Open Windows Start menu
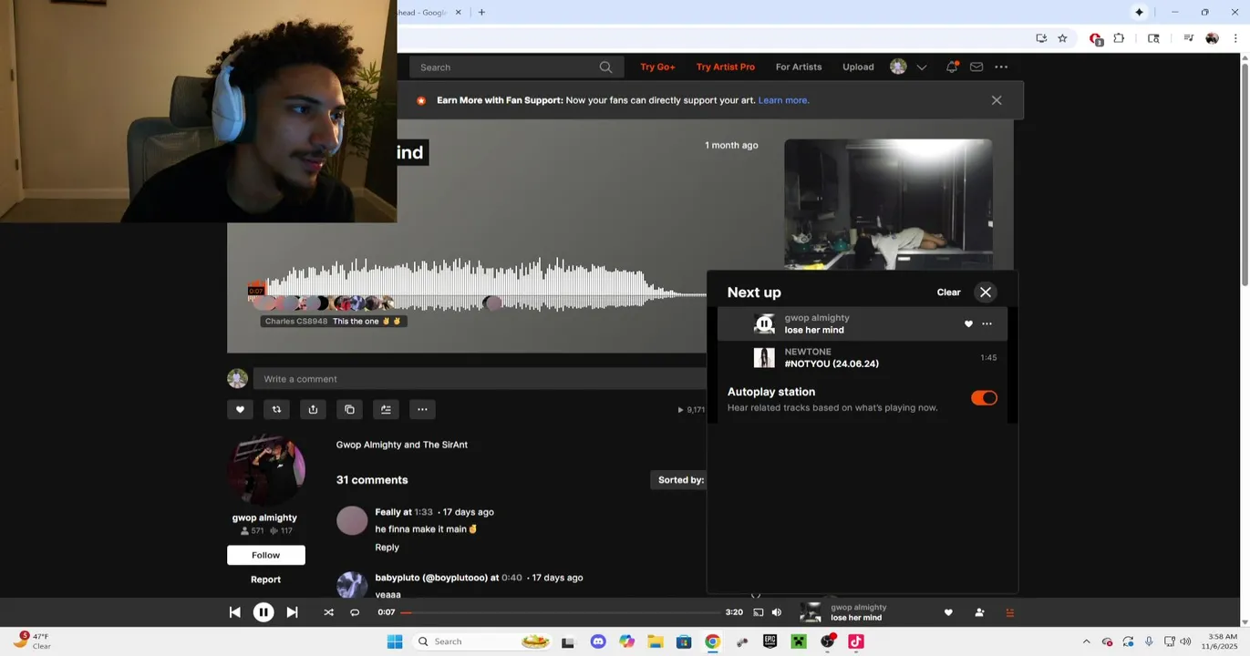The image size is (1250, 656). (x=395, y=641)
